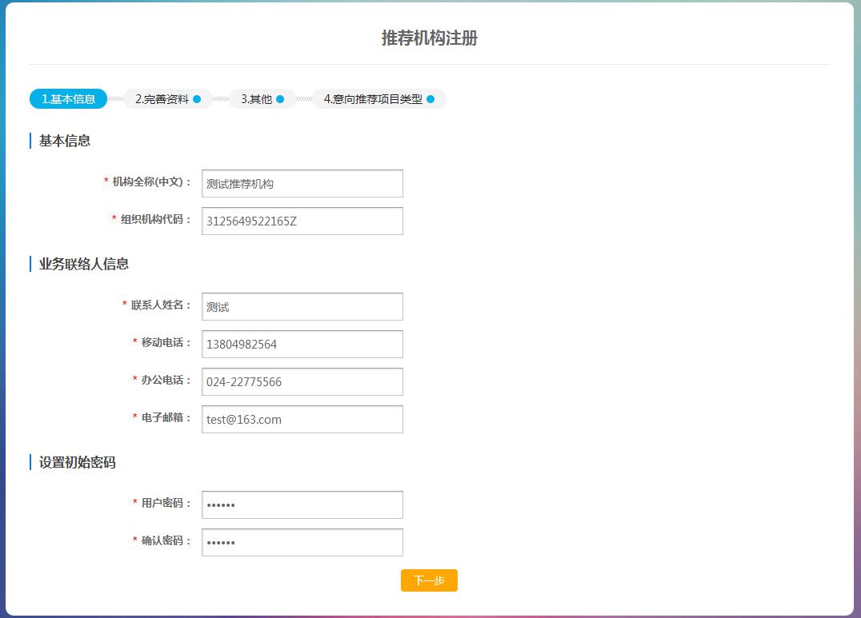
Task: Select the 1.基本信息 step tab
Action: 69,99
